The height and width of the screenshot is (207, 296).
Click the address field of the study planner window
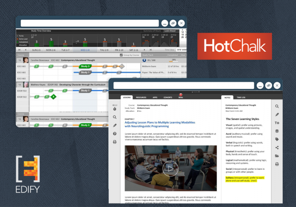click(90, 23)
